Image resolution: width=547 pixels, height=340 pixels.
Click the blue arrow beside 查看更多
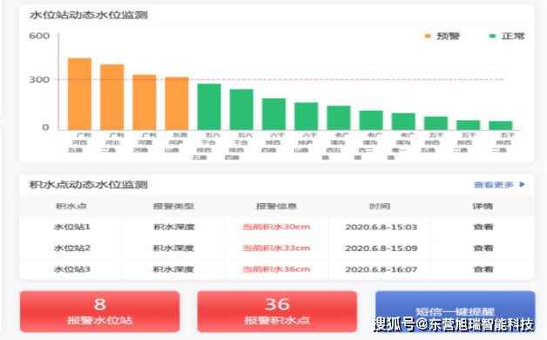point(523,184)
